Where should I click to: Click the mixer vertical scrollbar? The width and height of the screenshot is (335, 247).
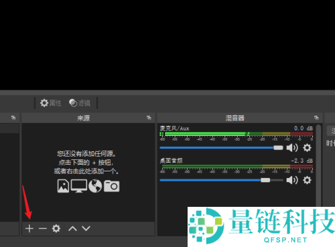[319, 165]
